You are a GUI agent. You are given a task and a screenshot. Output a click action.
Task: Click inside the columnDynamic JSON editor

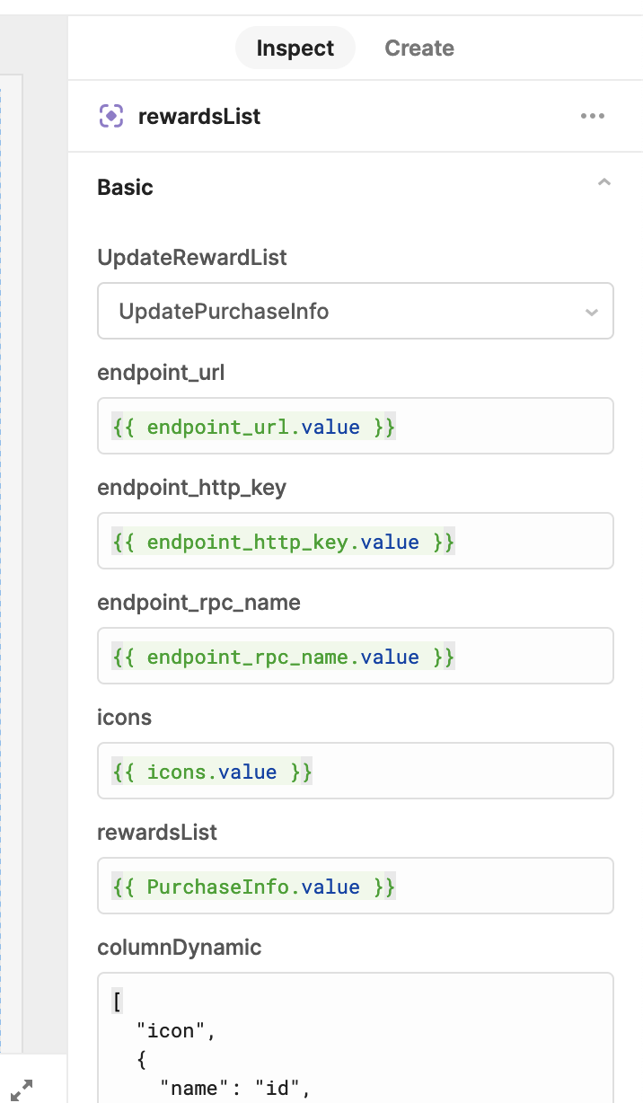(356, 1038)
